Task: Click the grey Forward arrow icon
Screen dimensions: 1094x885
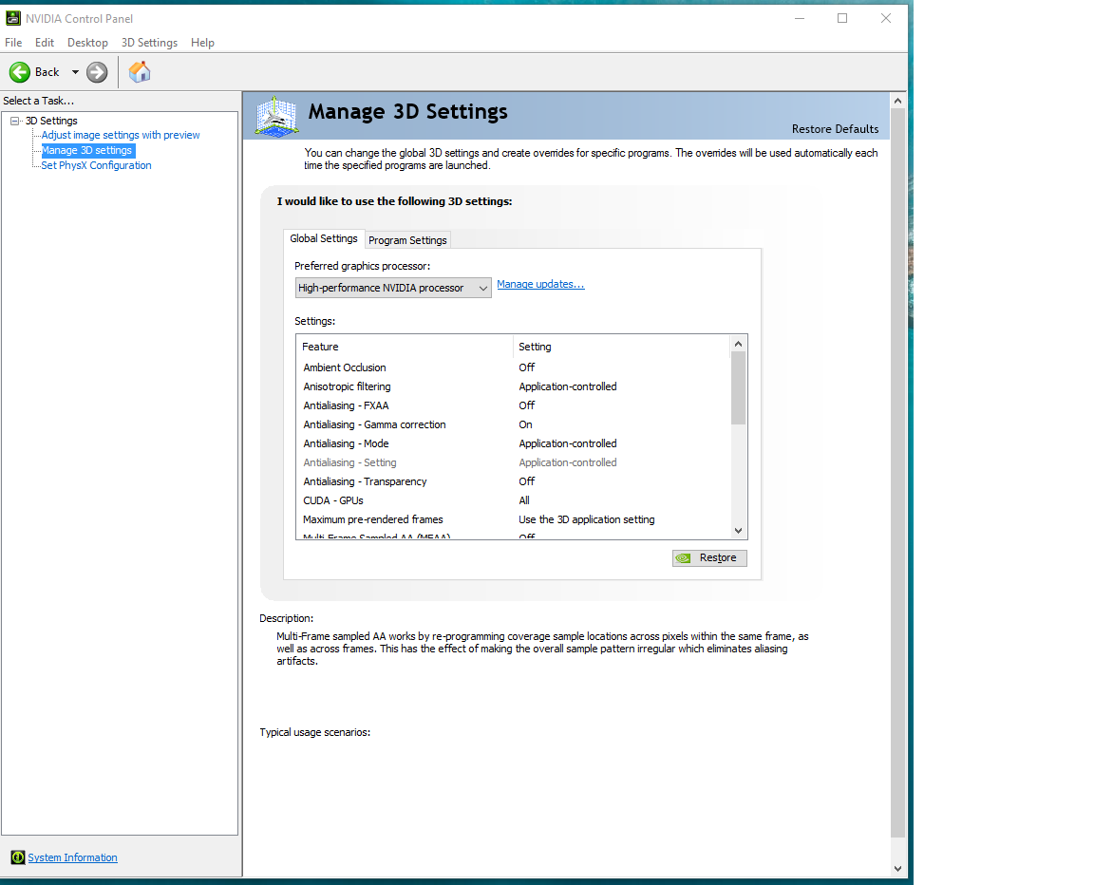Action: coord(97,72)
